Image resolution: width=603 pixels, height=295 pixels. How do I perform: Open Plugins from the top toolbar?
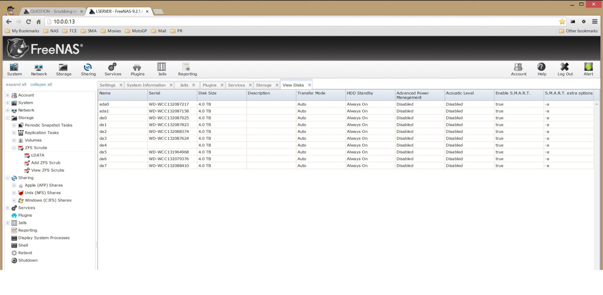(x=137, y=69)
